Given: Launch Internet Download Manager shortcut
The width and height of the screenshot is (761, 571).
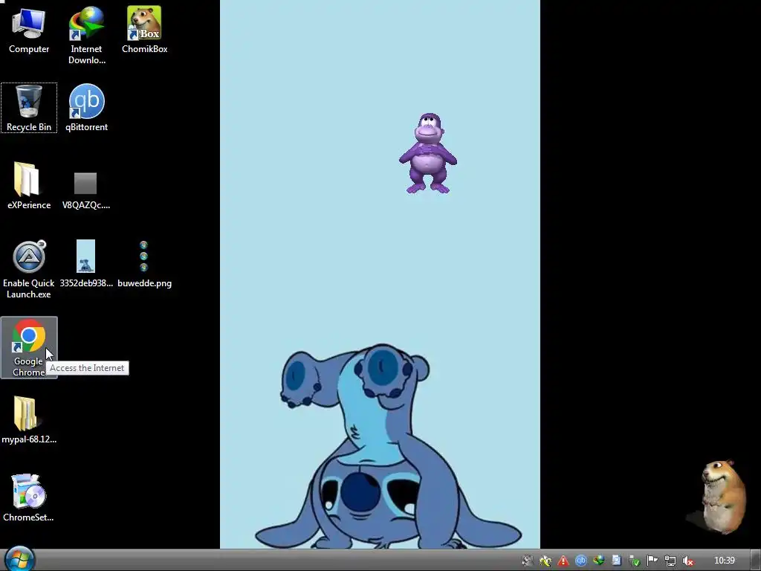Looking at the screenshot, I should tap(86, 35).
